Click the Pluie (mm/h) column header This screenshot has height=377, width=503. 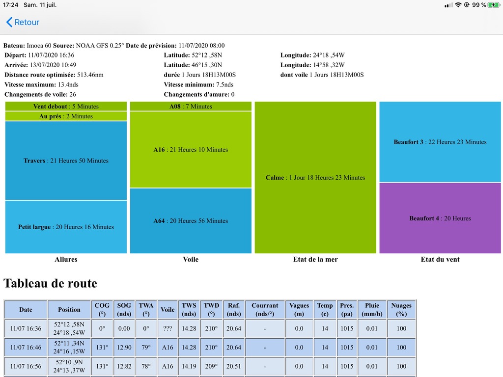pos(372,310)
